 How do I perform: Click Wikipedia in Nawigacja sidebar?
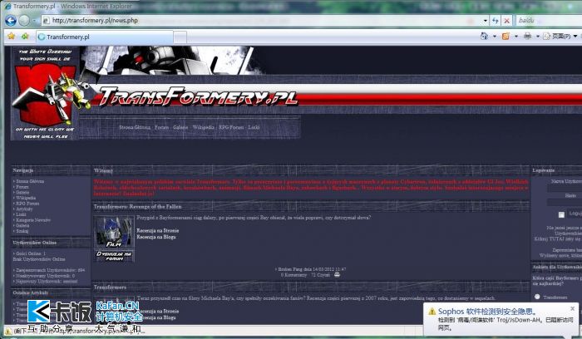click(26, 198)
